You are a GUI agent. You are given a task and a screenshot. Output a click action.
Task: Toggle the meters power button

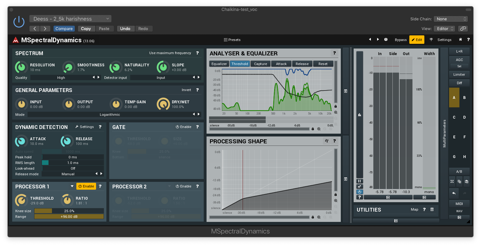tap(360, 192)
